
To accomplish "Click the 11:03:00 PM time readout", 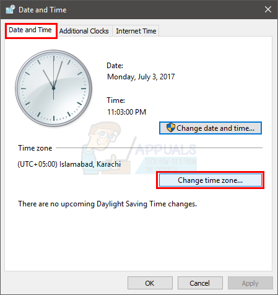I will [126, 112].
